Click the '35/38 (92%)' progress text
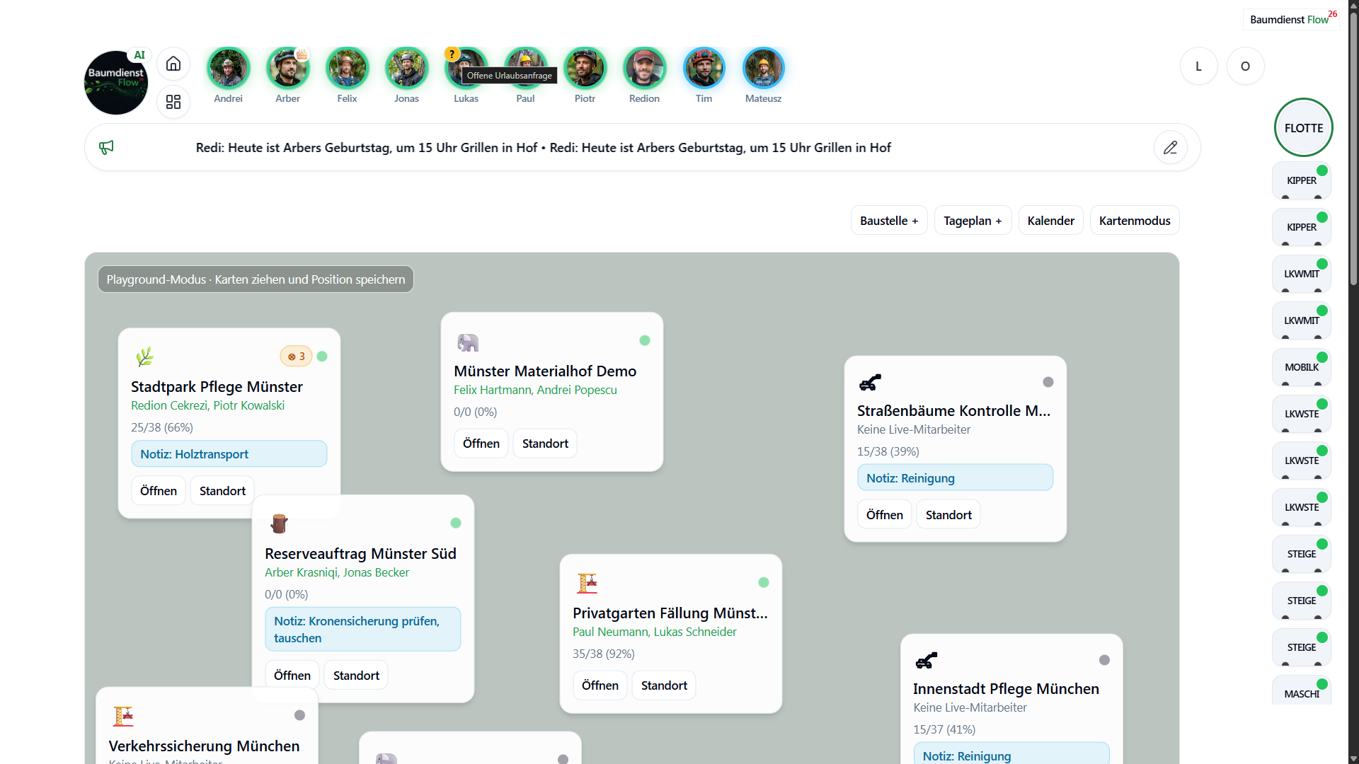The image size is (1359, 764). 604,654
